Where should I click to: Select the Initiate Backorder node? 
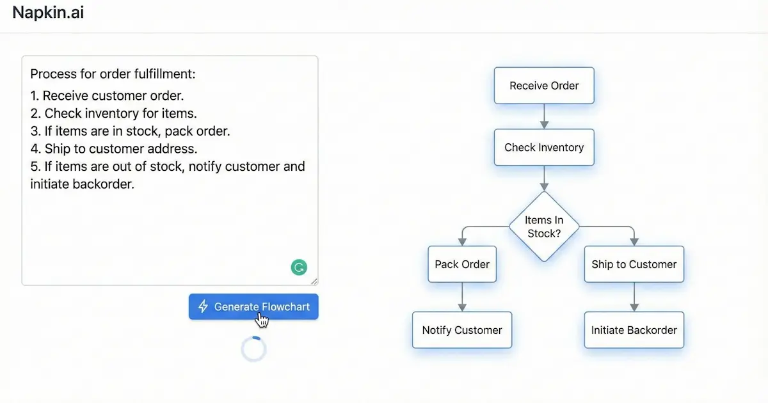(x=634, y=330)
